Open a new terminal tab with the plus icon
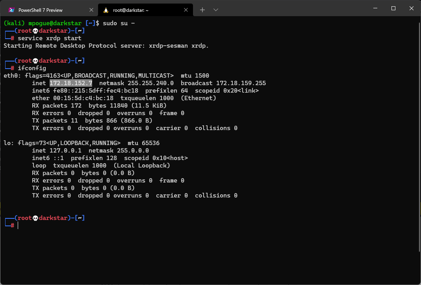The image size is (421, 285). click(202, 10)
